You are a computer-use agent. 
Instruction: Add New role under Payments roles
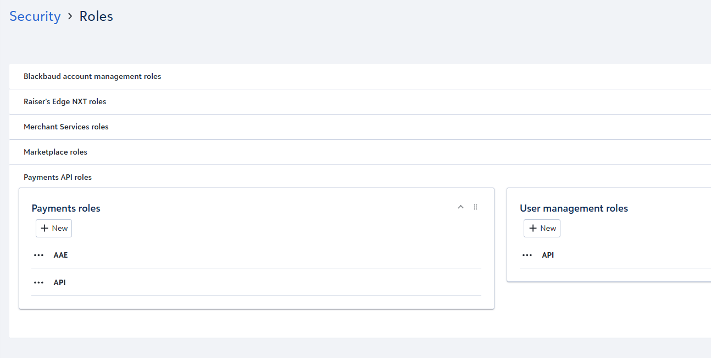tap(54, 229)
